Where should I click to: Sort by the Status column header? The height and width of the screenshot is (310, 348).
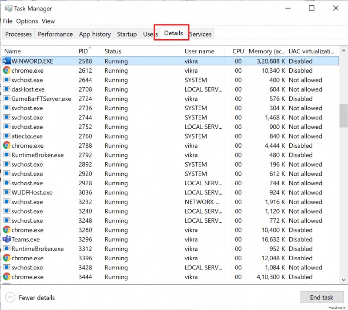click(143, 51)
